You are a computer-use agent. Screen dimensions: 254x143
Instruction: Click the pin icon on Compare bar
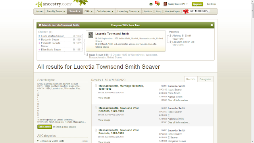[212, 25]
